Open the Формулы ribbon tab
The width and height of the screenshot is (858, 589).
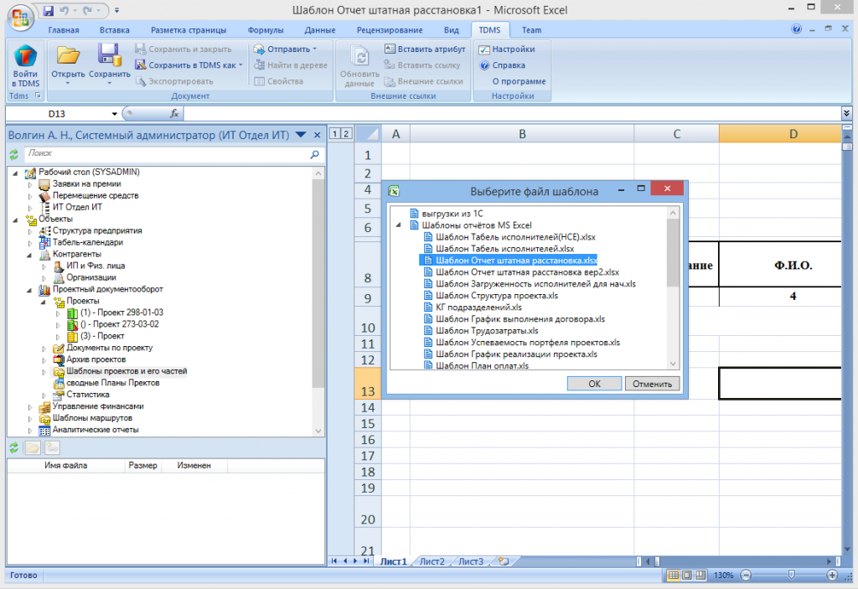tap(266, 30)
